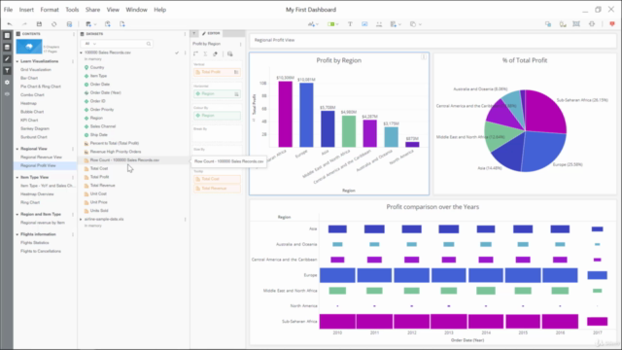Click the add chapter icon
The image size is (622, 350).
click(x=108, y=24)
